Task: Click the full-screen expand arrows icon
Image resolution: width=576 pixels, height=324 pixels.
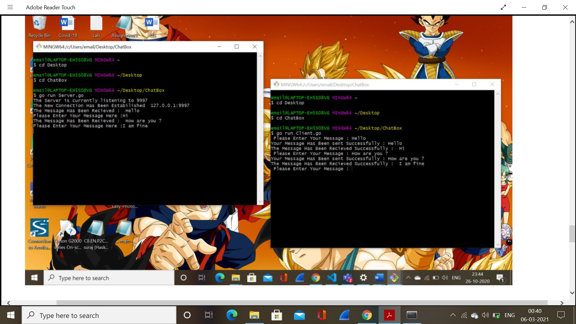Action: click(503, 7)
